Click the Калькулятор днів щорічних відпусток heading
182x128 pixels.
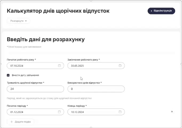[x=58, y=11]
